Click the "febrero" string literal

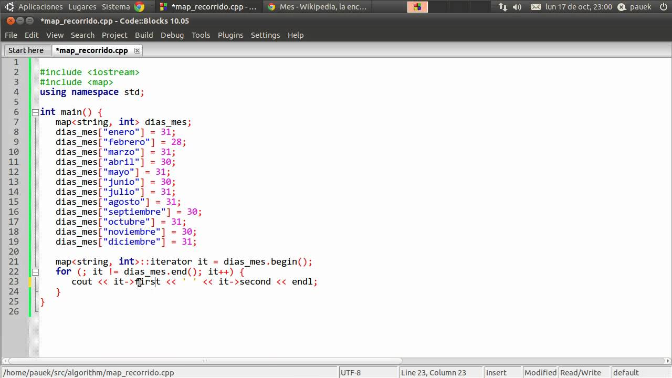point(127,142)
